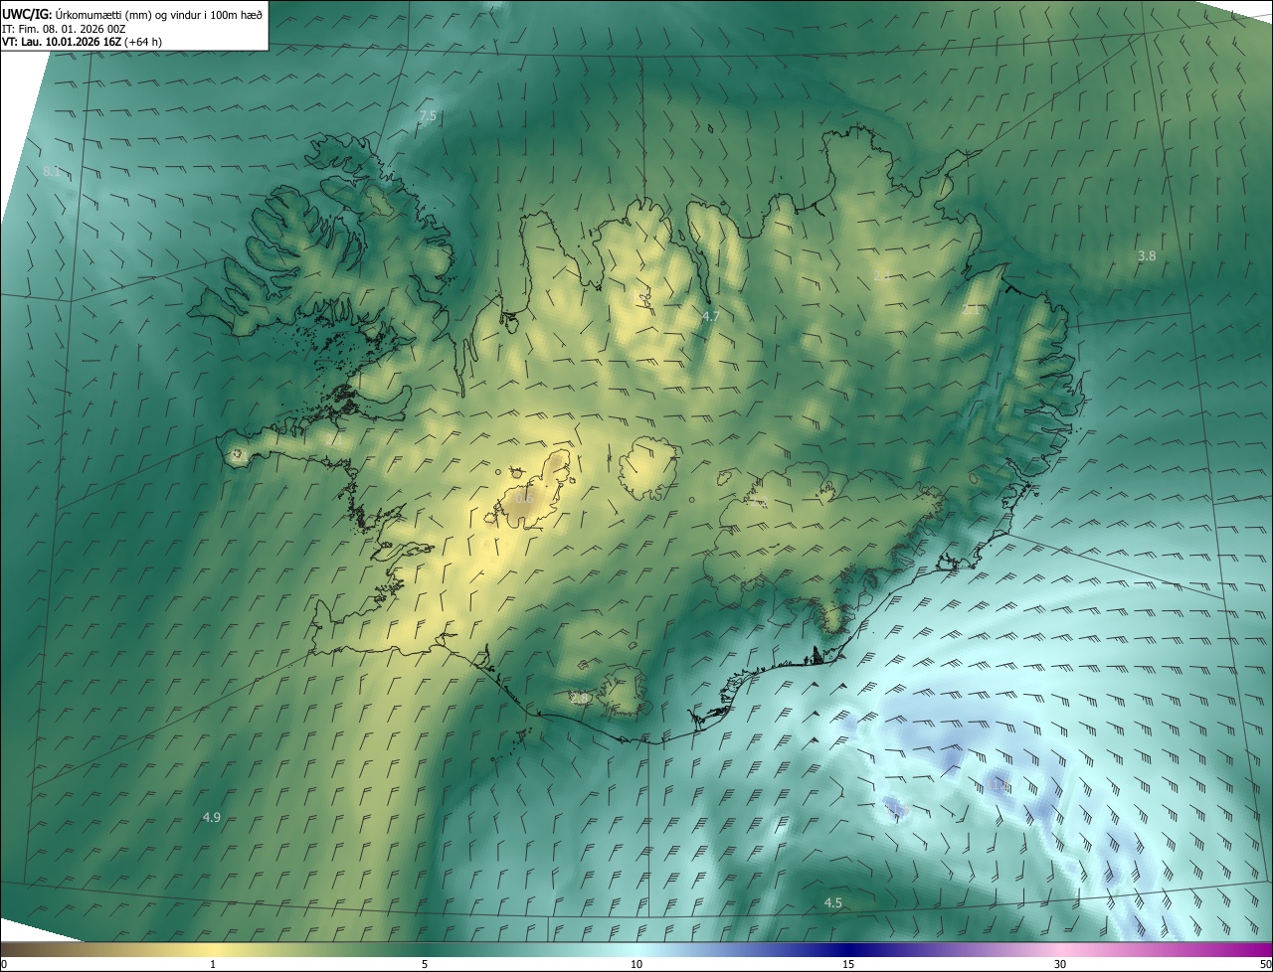
Task: Click the 0 tick on the color scale
Action: 4,965
